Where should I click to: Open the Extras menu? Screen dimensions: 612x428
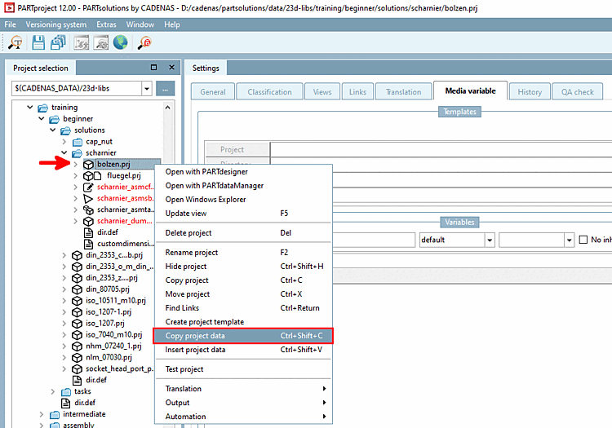tap(106, 24)
